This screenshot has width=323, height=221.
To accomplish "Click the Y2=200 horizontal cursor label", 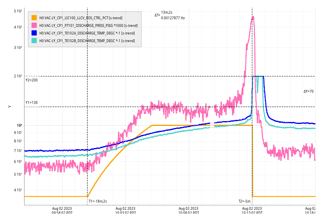I will 31,80.
